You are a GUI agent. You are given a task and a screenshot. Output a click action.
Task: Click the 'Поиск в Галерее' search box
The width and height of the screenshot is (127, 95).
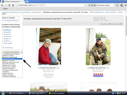click(x=11, y=18)
